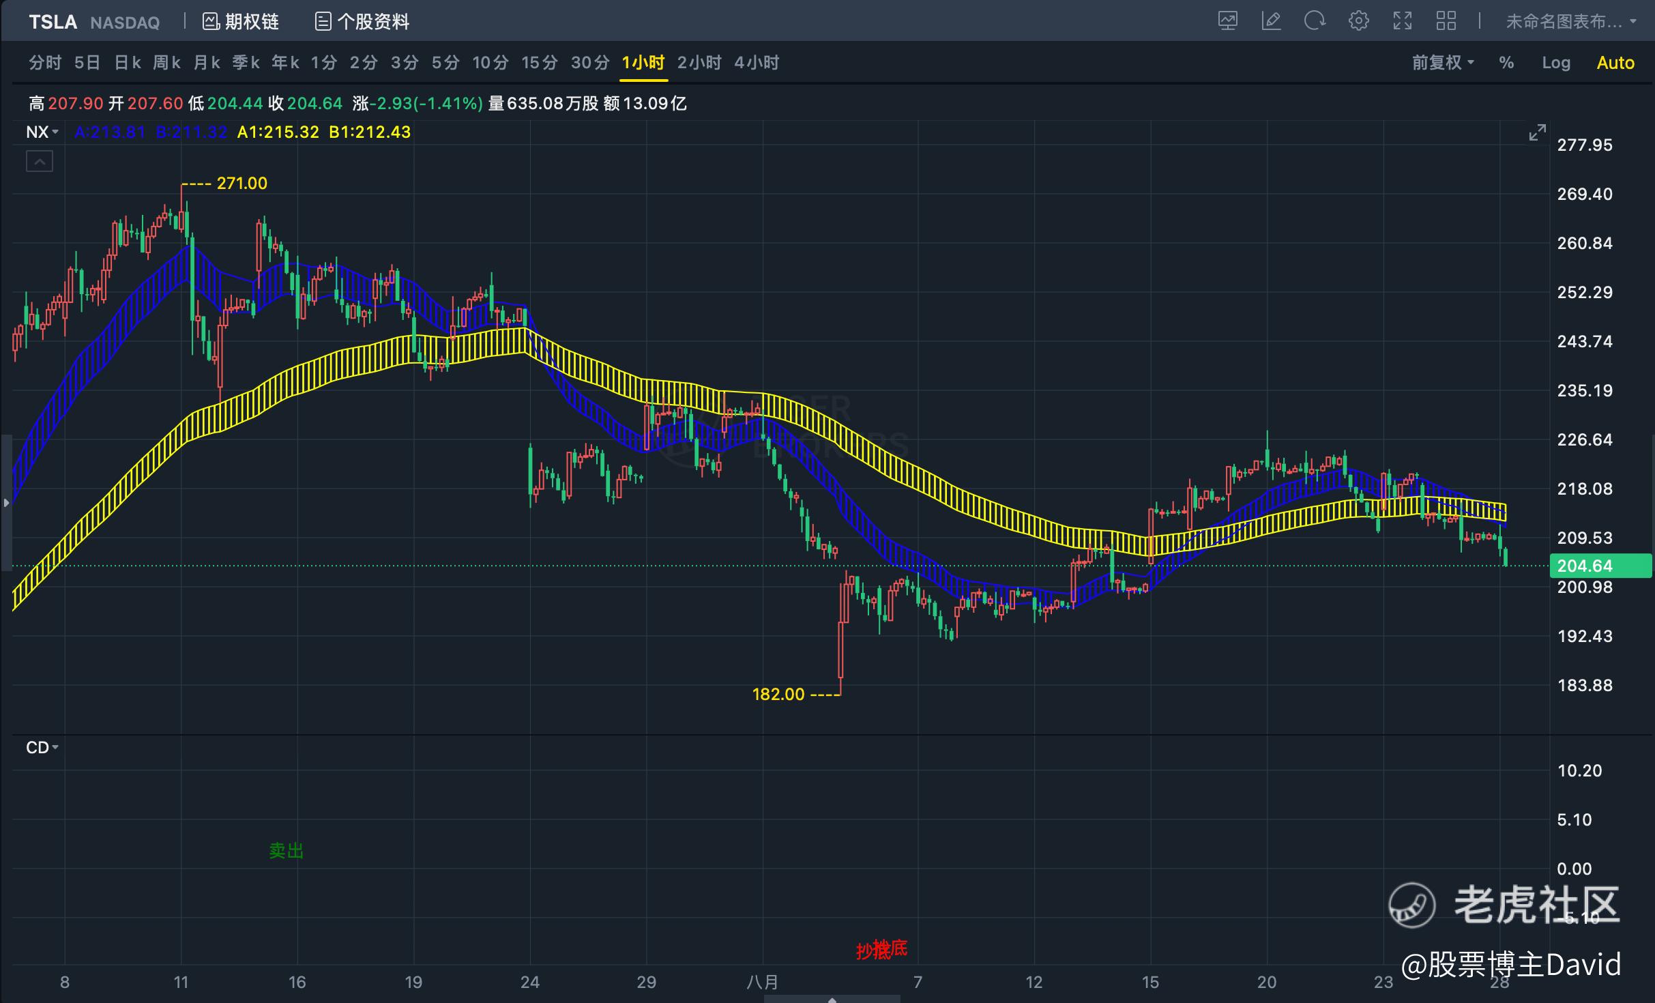Open chart settings gear
Screen dimensions: 1655x1003
pyautogui.click(x=1358, y=21)
